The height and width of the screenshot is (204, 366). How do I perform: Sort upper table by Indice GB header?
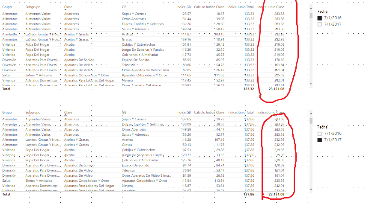point(184,7)
